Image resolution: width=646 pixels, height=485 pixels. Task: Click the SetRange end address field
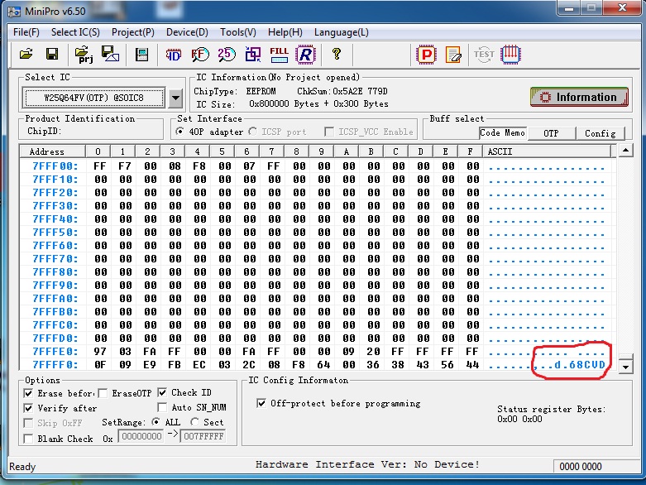(x=203, y=438)
